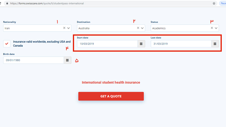The height and width of the screenshot is (127, 226).
Task: Focus the browser URL address bar
Action: 110,3
